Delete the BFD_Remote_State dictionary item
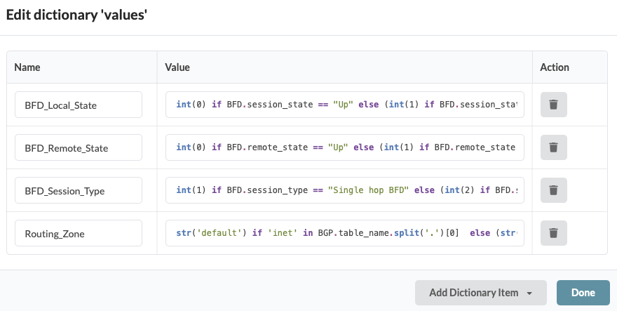 click(554, 147)
